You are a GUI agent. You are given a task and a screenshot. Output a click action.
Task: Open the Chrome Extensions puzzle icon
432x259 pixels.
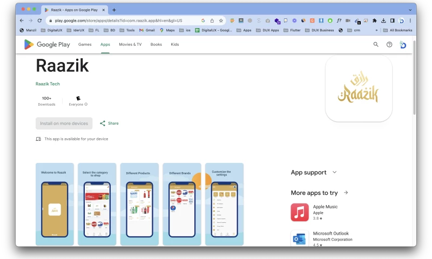374,21
